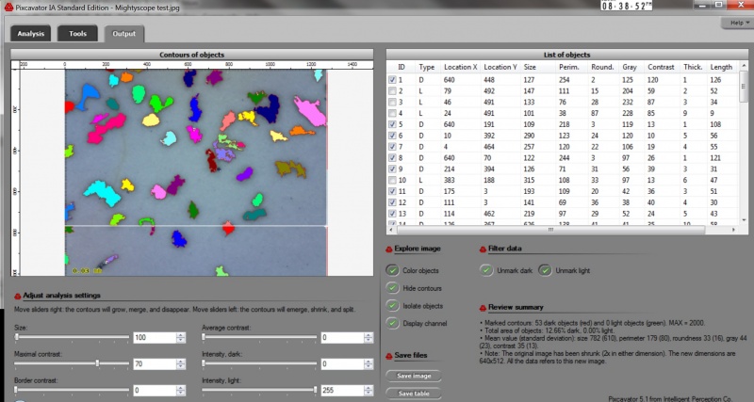Viewport: 754px width, 402px height.
Task: Click the red Save files section icon
Action: tap(390, 355)
